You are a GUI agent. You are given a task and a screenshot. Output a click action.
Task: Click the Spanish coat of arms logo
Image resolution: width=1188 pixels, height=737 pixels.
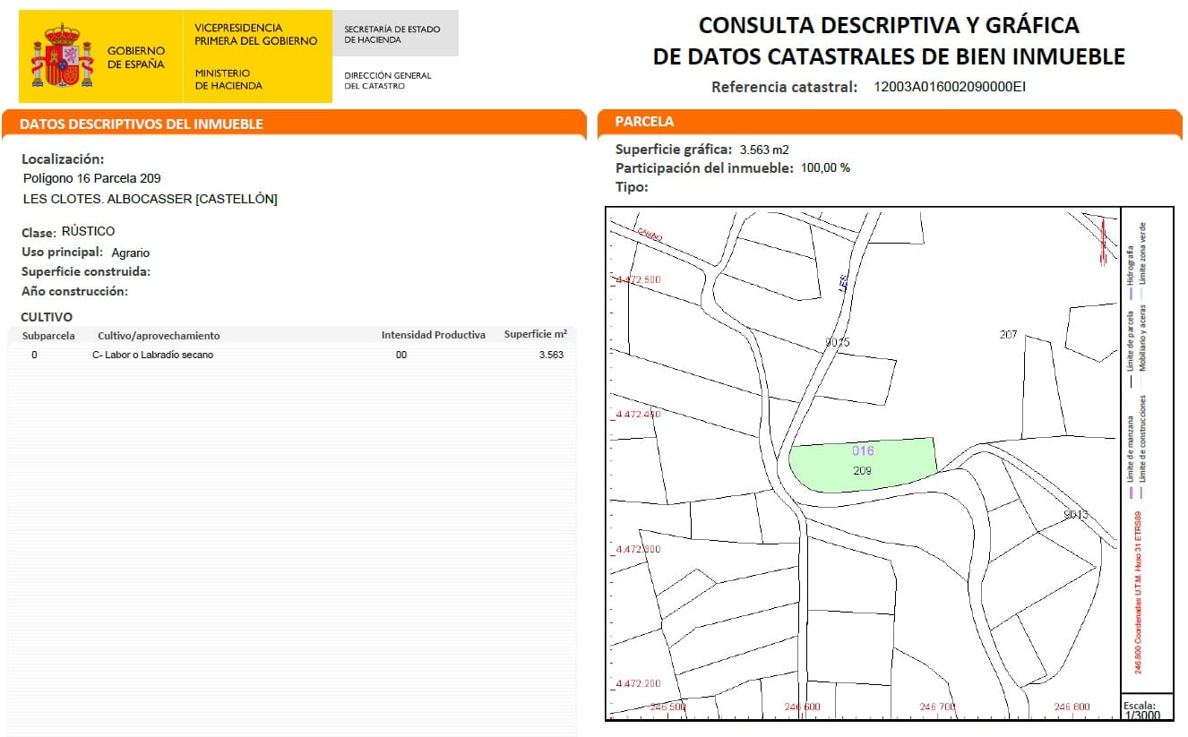point(62,56)
